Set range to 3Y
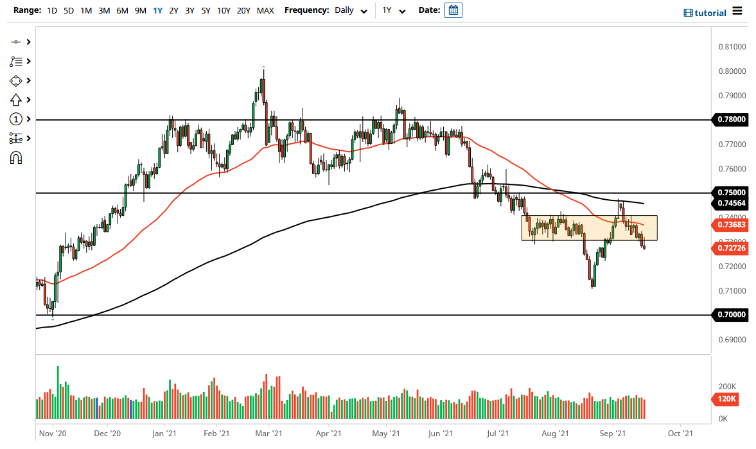The image size is (756, 449). [189, 10]
